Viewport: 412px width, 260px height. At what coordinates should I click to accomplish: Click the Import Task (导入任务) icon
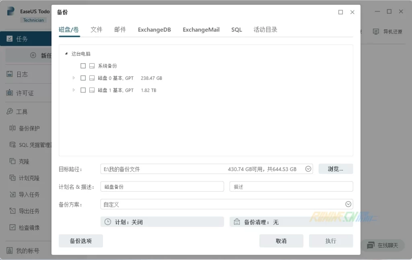pos(12,194)
